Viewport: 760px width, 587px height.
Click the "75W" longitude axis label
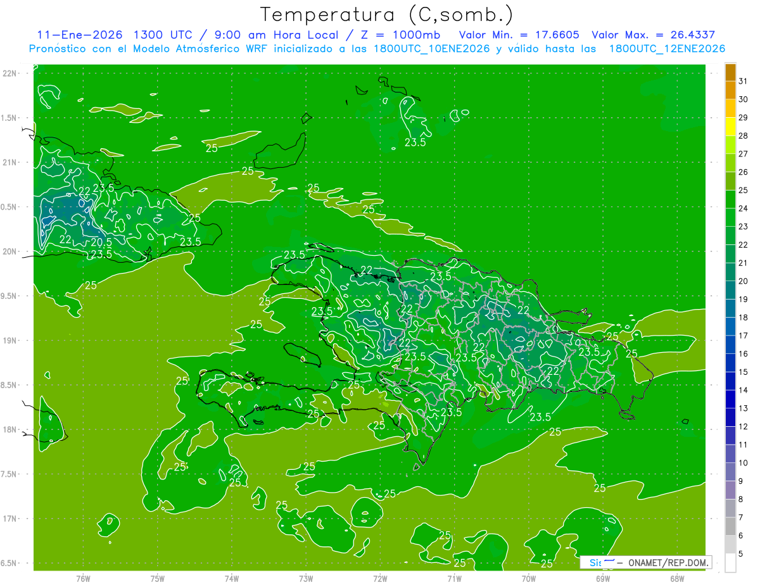[x=158, y=579]
